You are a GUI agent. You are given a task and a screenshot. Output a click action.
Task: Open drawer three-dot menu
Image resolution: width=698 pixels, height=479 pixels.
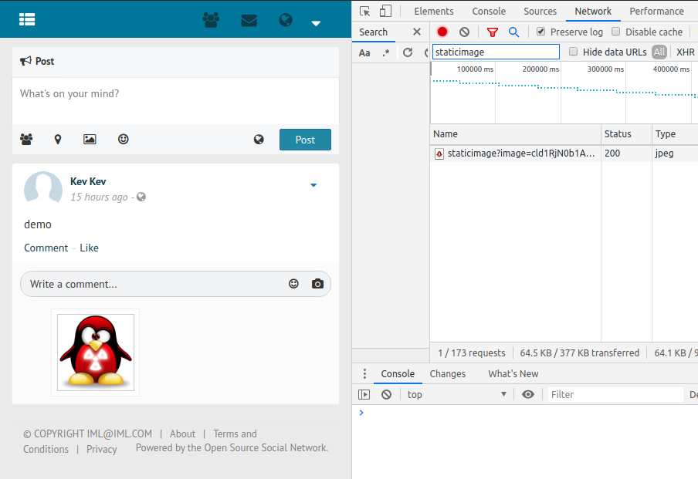coord(364,373)
